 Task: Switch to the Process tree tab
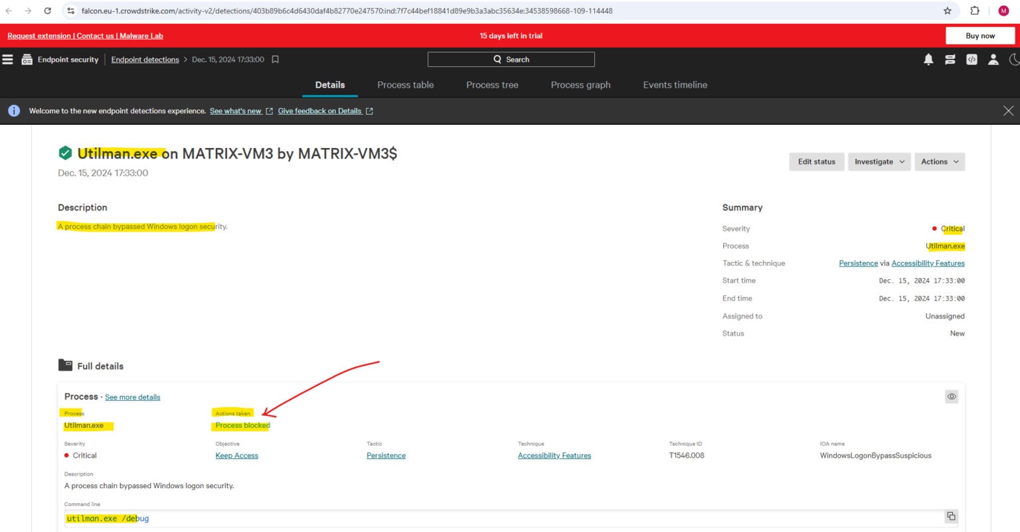[x=492, y=85]
